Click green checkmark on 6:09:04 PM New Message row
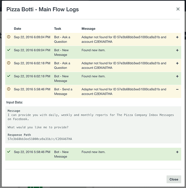Image resolution: width=186 pixels, height=188 pixels. (x=9, y=50)
